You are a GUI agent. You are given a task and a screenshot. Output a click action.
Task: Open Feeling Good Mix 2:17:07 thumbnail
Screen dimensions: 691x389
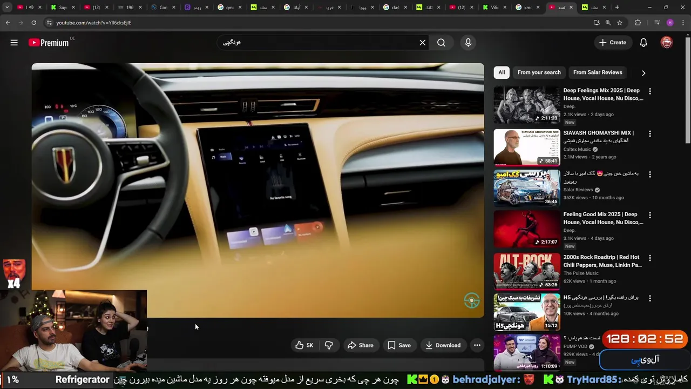pyautogui.click(x=527, y=229)
